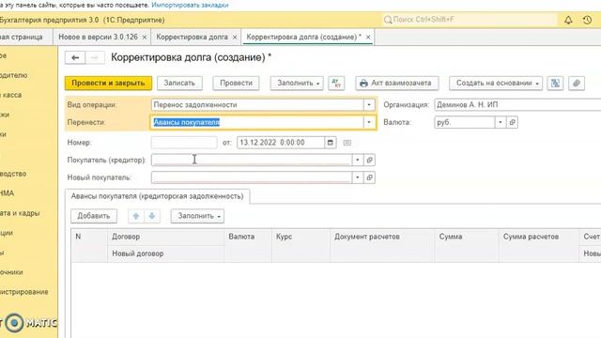Open attached files paperclip icon
Viewport: 601px width, 338px height.
pos(577,84)
